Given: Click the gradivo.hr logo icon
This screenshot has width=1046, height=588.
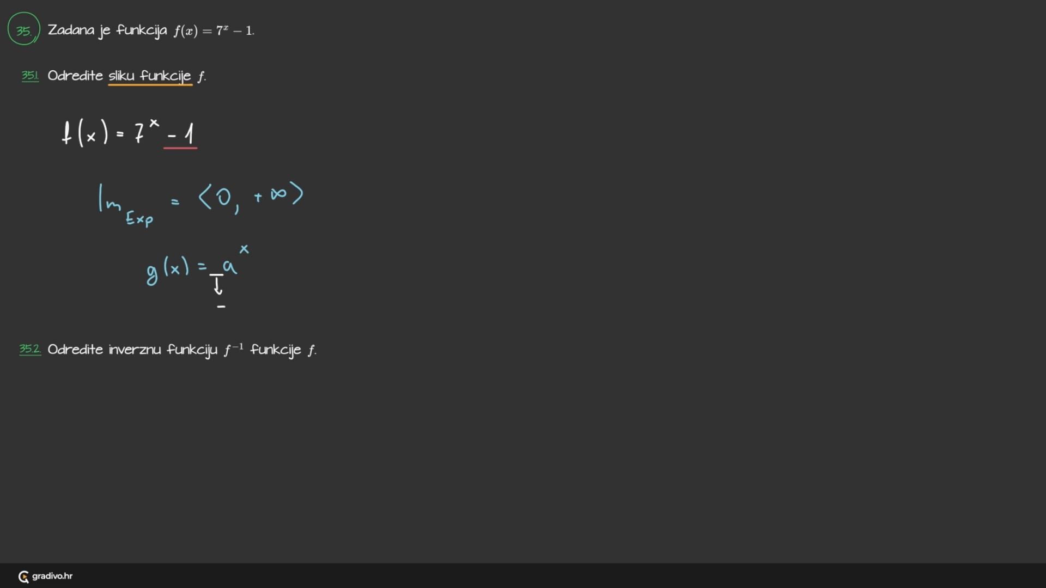Looking at the screenshot, I should (x=23, y=577).
